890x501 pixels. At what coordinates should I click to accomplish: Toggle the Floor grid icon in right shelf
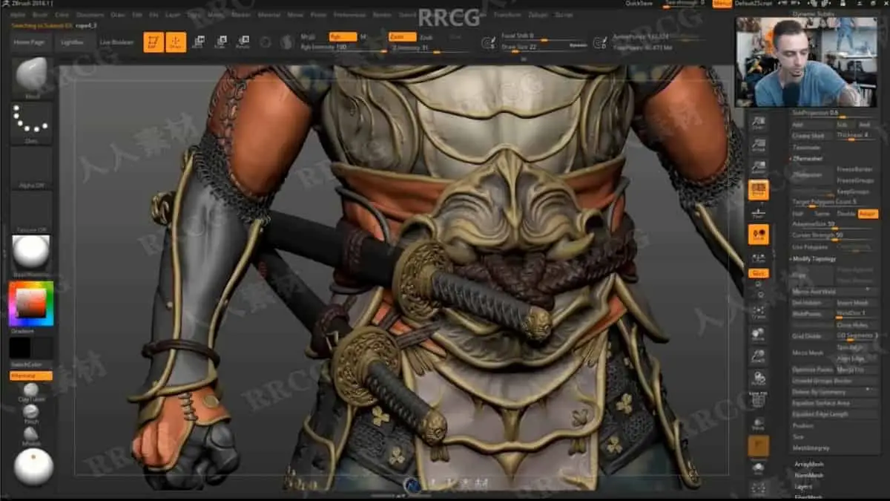758,212
